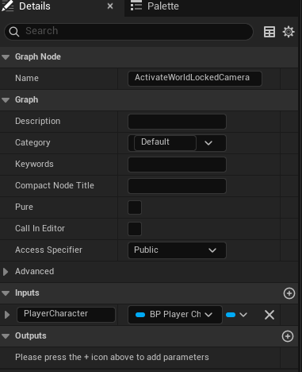The height and width of the screenshot is (372, 302).
Task: Focus the Details search field
Action: point(128,32)
